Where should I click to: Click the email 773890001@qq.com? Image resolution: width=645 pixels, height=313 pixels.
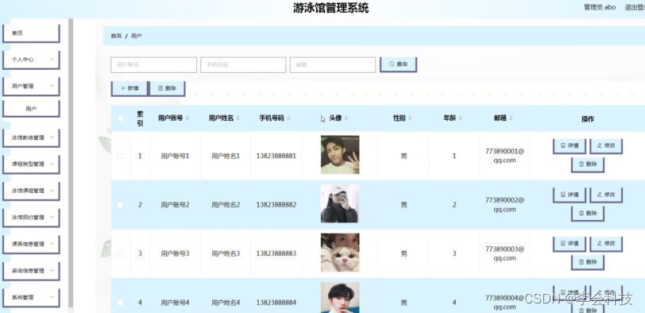point(504,156)
